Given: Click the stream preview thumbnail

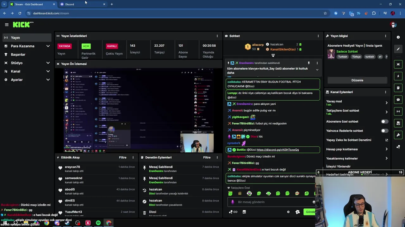Looking at the screenshot, I should coord(139,110).
